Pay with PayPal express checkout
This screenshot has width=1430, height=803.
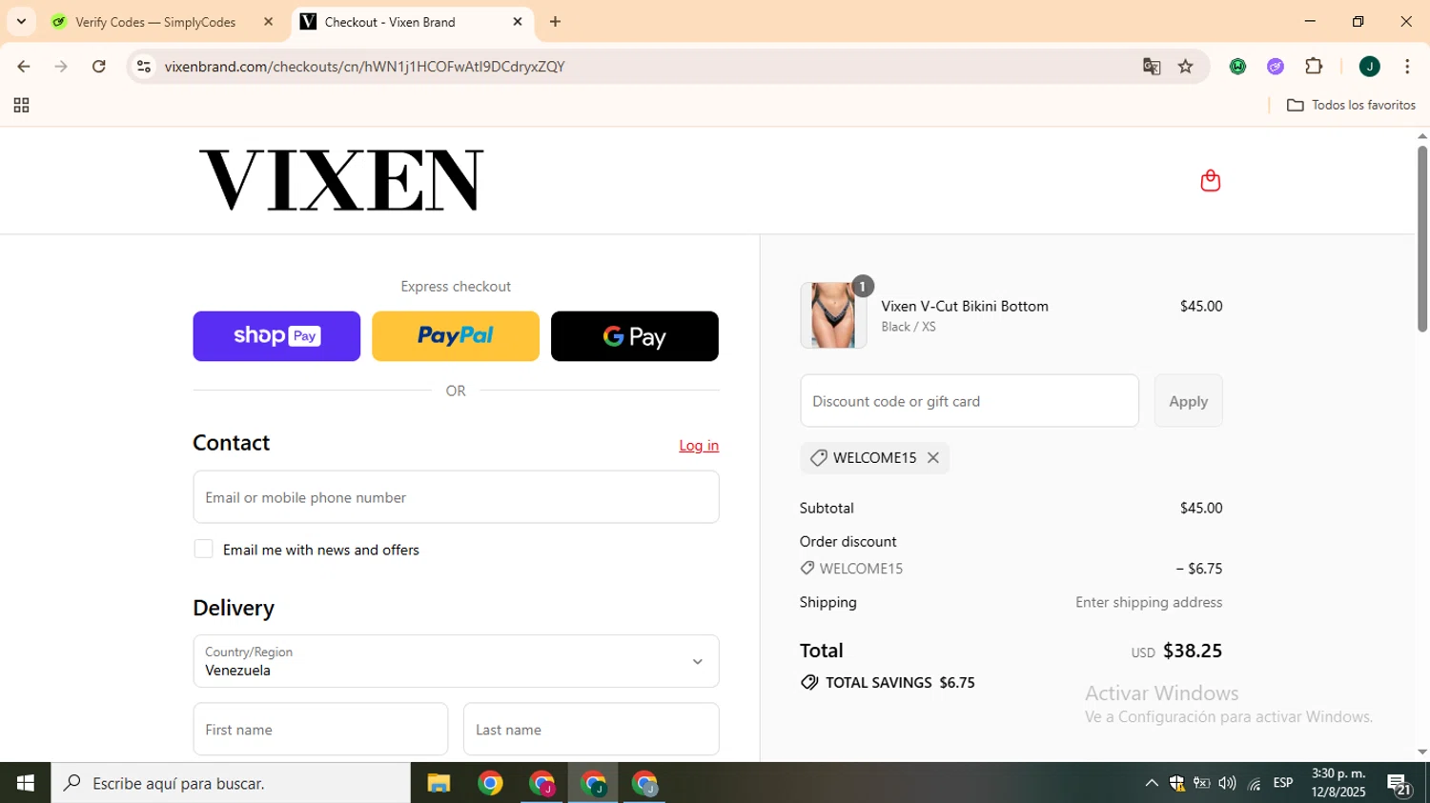click(456, 336)
